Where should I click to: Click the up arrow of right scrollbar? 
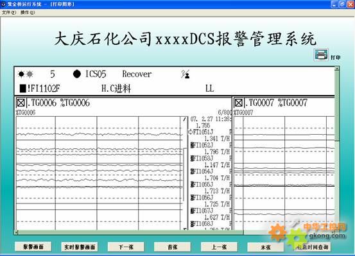pyautogui.click(x=337, y=68)
